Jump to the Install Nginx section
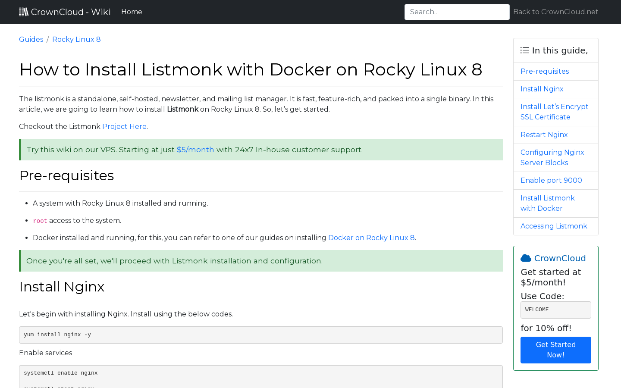 pyautogui.click(x=542, y=89)
